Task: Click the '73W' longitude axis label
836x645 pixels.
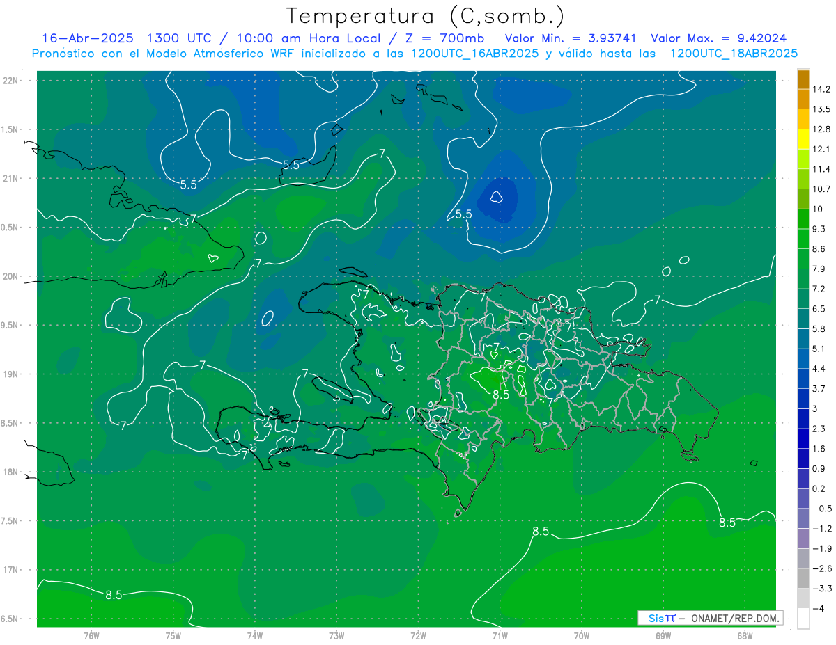Action: click(336, 636)
